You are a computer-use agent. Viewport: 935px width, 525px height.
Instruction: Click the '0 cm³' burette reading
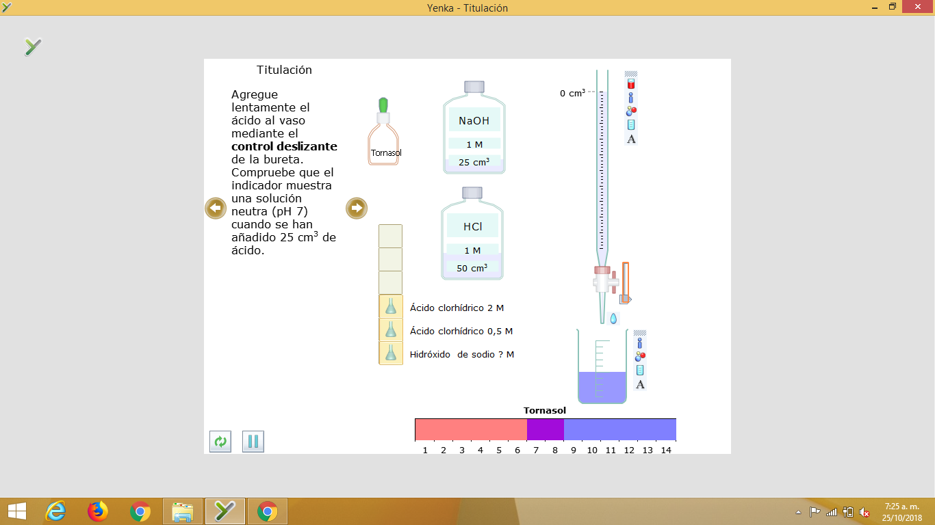(573, 93)
